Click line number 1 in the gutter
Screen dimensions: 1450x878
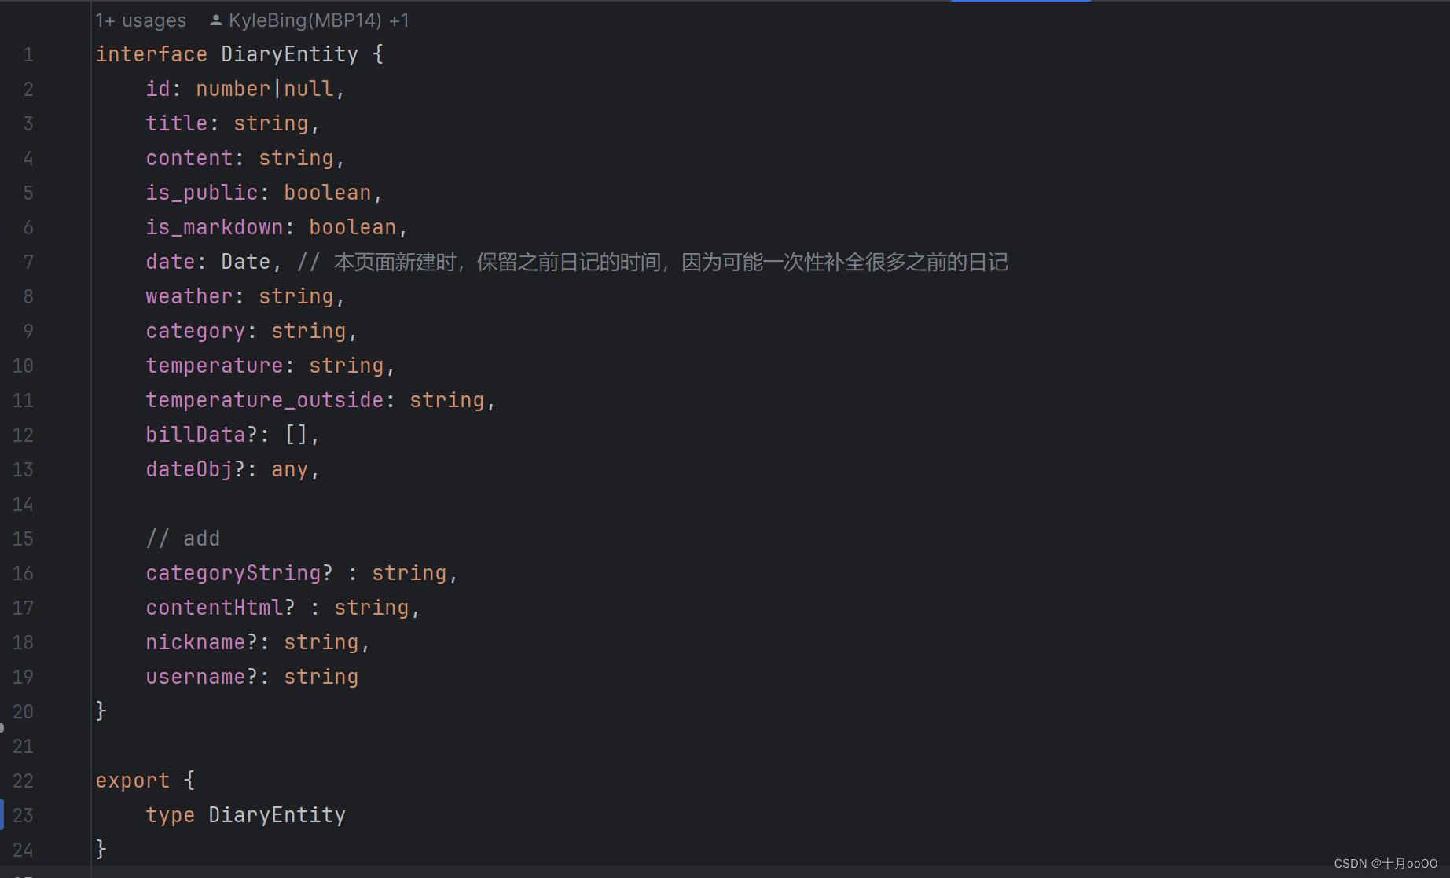point(28,54)
